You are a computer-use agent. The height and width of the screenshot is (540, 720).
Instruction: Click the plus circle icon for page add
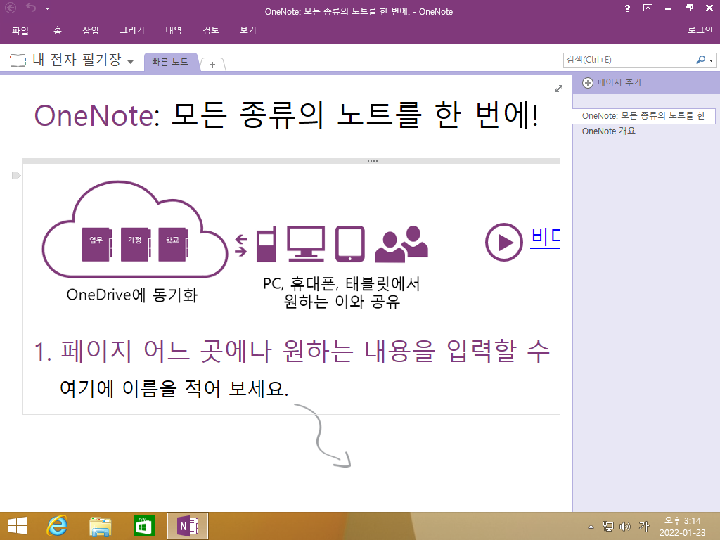click(588, 83)
